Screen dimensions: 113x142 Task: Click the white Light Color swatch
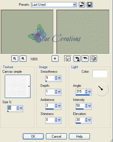coord(100,74)
